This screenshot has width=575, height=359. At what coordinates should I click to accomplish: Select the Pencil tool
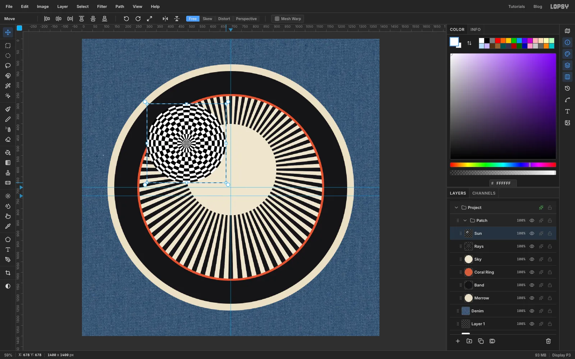point(8,119)
